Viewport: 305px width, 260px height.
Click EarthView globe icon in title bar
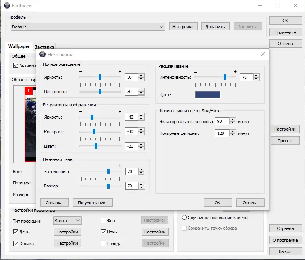coord(7,5)
